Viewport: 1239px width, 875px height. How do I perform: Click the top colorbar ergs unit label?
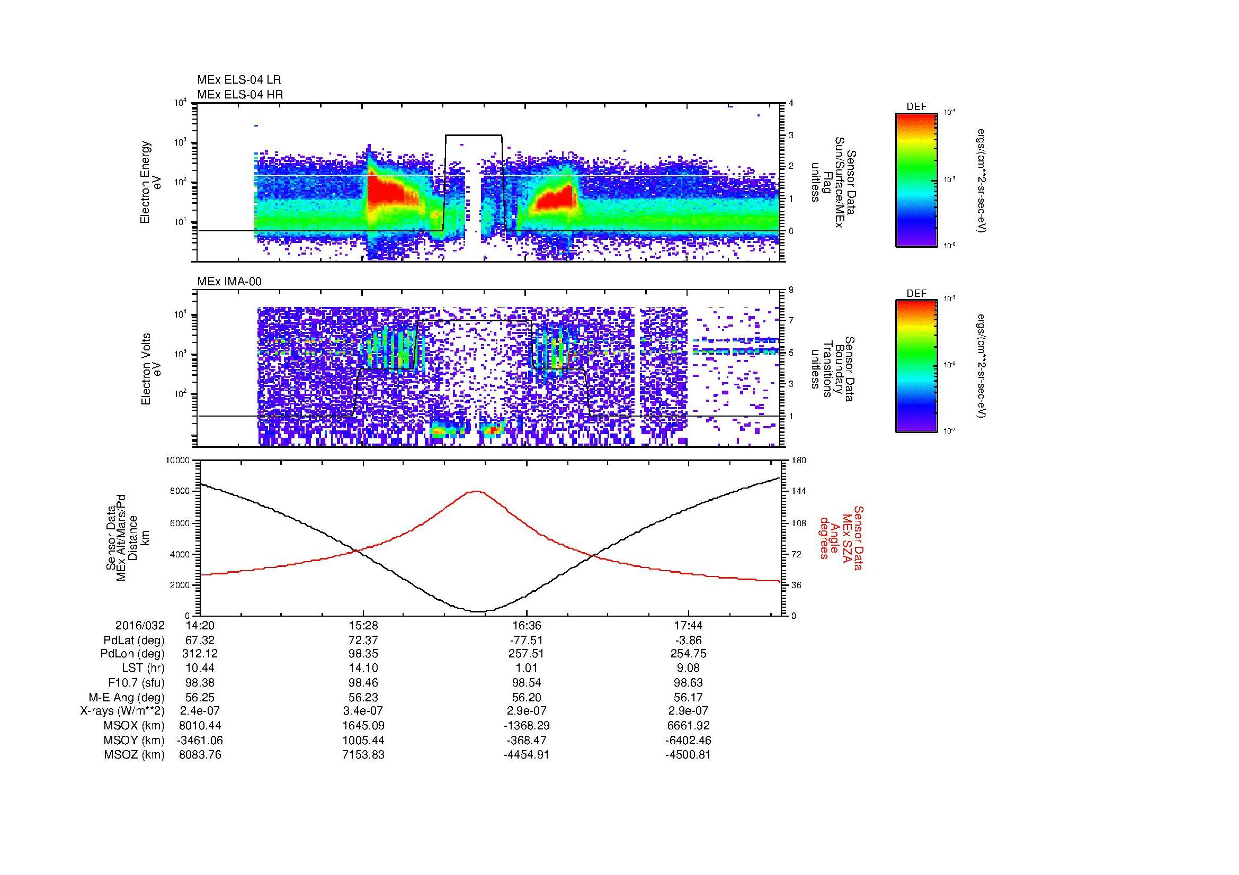tap(982, 181)
